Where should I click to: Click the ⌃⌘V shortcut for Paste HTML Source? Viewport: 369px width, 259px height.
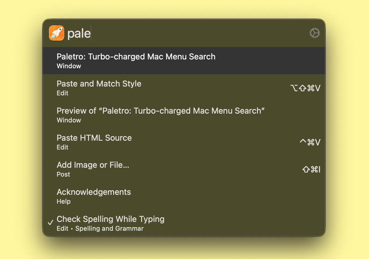pos(310,142)
